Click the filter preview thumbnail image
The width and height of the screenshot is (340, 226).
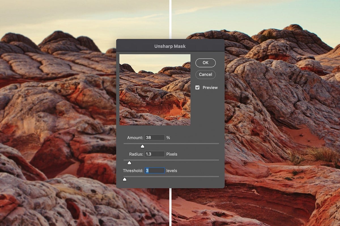coord(155,90)
